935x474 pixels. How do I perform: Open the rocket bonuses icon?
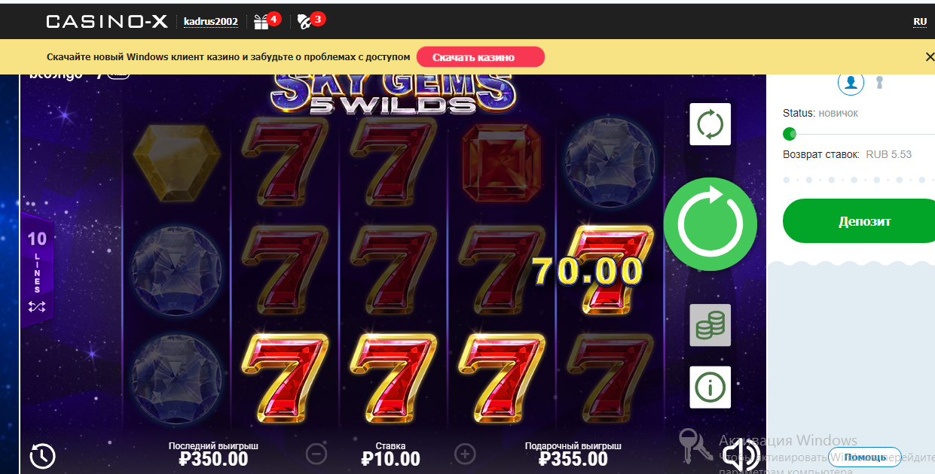click(304, 22)
